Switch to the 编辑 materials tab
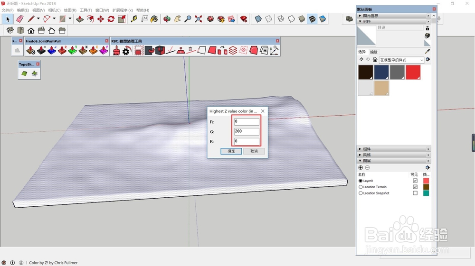 (x=374, y=52)
